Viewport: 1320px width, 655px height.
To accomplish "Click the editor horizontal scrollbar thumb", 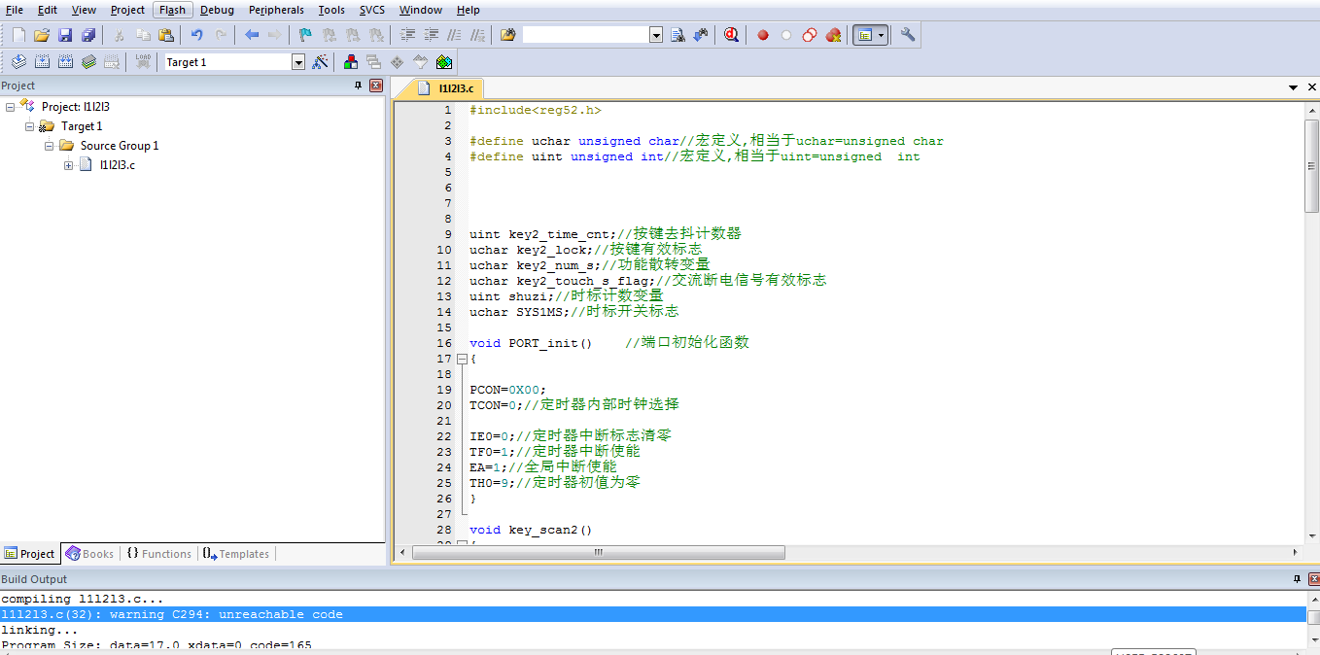I will 598,552.
